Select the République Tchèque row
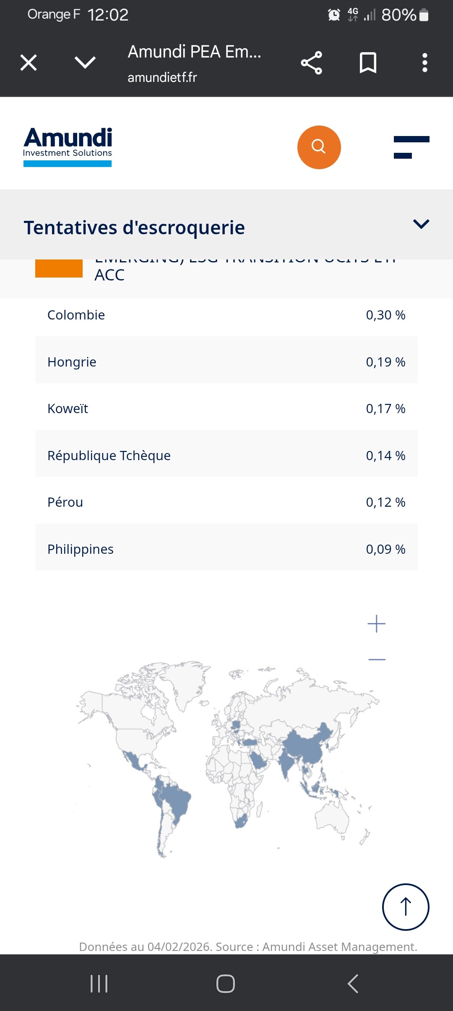The height and width of the screenshot is (1011, 453). (226, 456)
